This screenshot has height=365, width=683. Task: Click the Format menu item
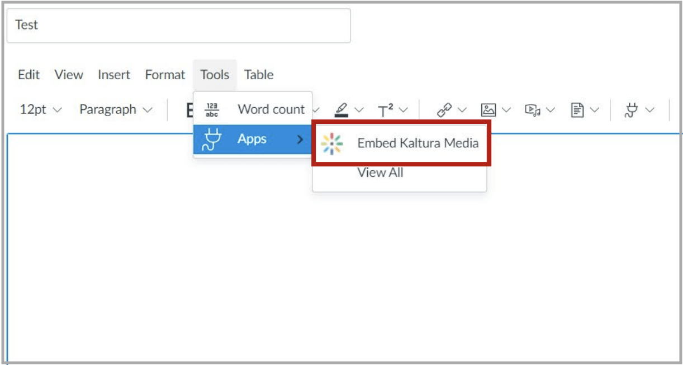coord(165,75)
